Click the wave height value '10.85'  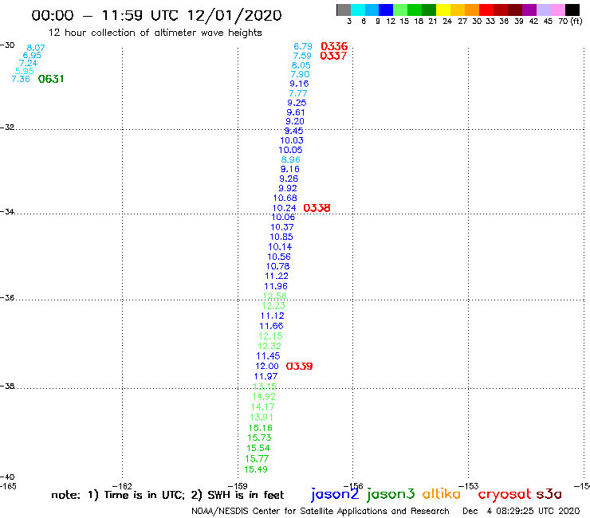(281, 237)
